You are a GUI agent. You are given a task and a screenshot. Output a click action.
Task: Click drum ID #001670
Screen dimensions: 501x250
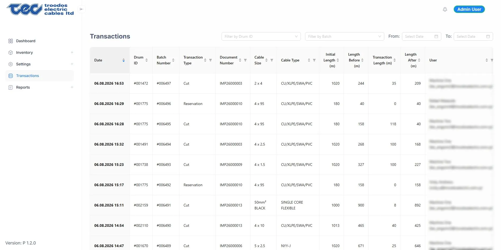[x=141, y=246]
